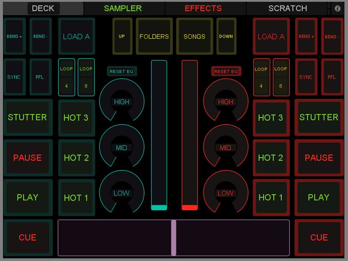The width and height of the screenshot is (348, 261).
Task: PLAY the teal deck
Action: click(28, 197)
